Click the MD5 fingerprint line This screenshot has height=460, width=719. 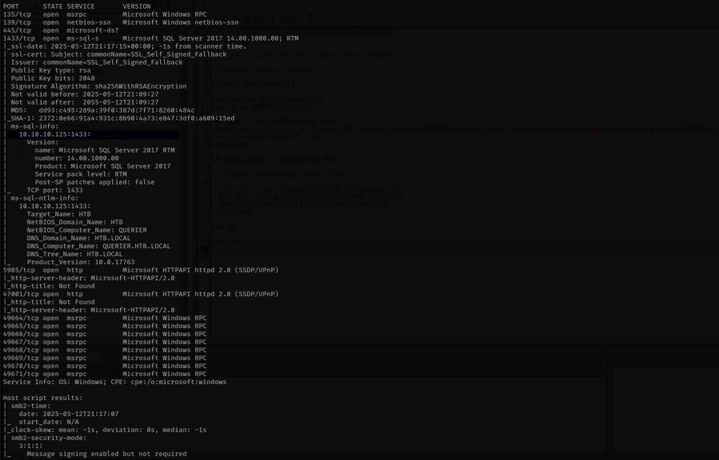click(x=103, y=110)
